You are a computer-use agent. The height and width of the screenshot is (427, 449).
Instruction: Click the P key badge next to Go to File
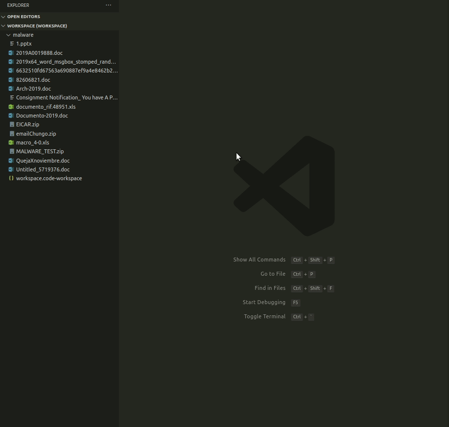point(311,274)
